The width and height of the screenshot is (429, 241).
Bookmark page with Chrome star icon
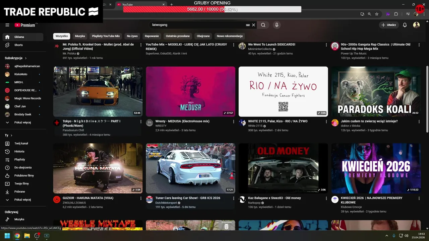(377, 14)
